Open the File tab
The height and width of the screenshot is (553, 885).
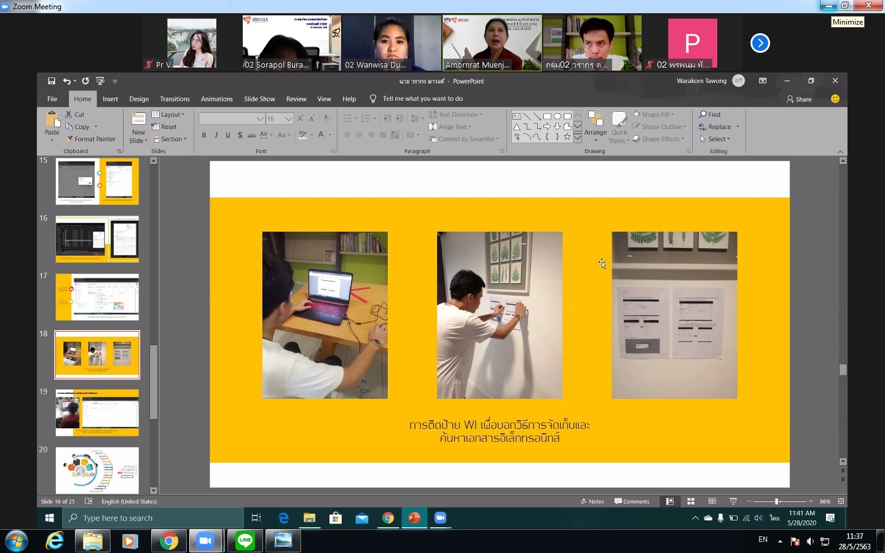(52, 99)
